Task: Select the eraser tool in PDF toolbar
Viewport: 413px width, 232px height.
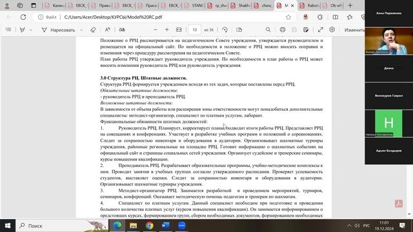Action: pyautogui.click(x=93, y=30)
